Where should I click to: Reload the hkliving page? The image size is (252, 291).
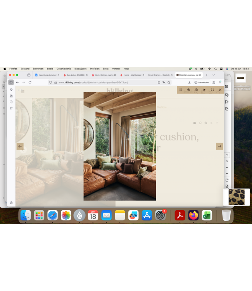click(x=30, y=82)
